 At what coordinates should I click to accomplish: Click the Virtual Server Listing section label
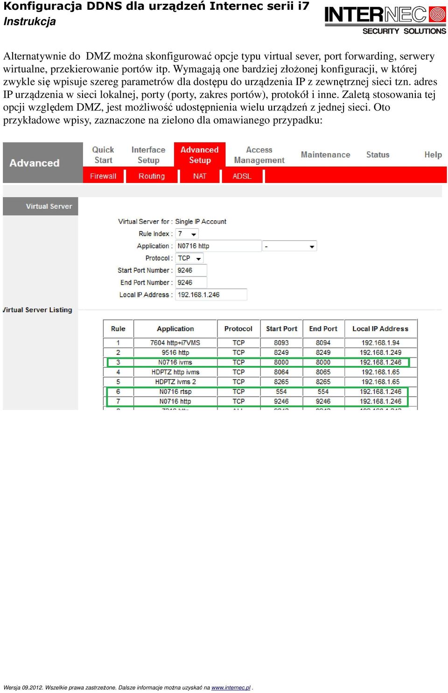click(x=38, y=310)
